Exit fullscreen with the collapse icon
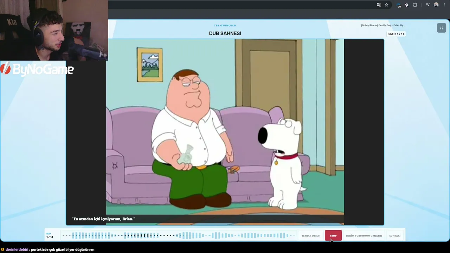This screenshot has height=253, width=450. click(x=442, y=28)
